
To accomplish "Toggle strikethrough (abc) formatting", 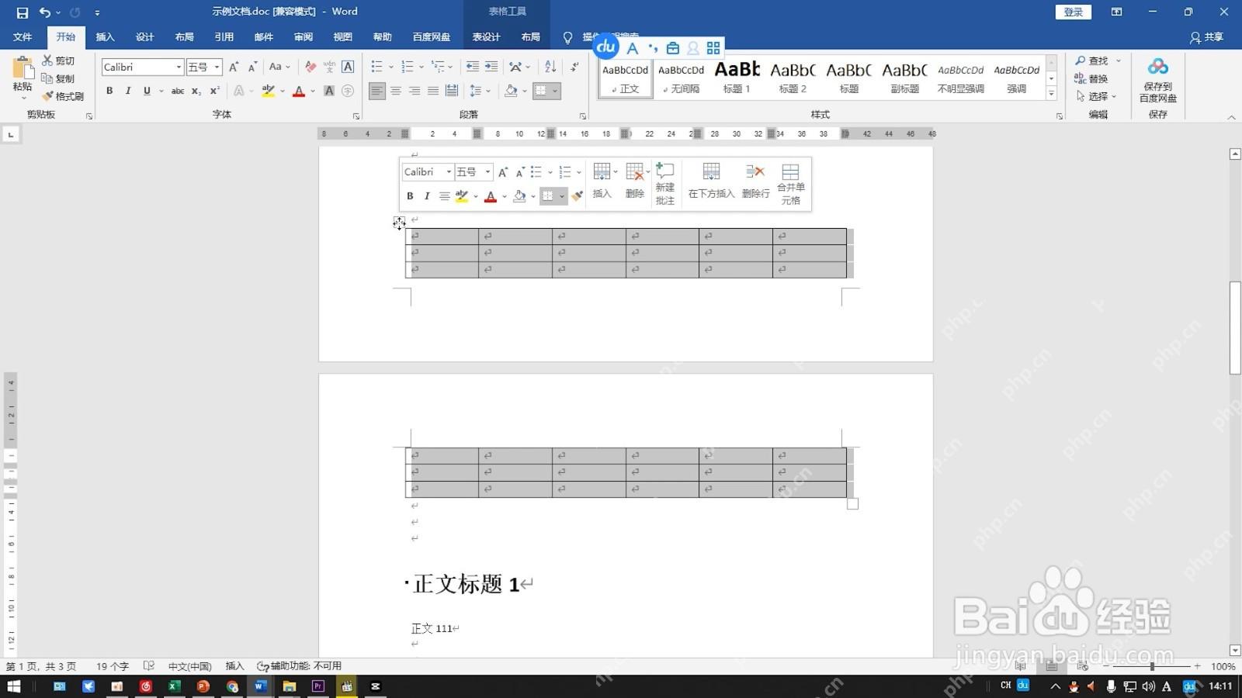I will 178,91.
